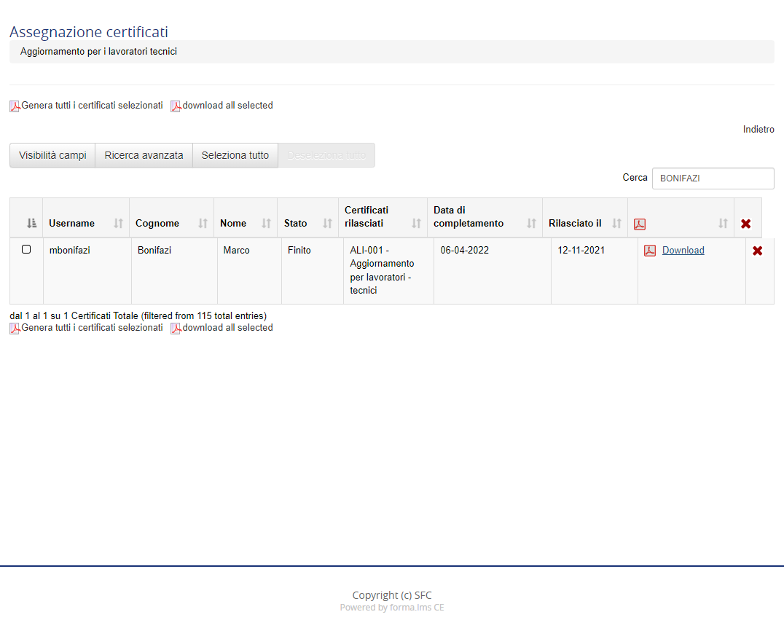
Task: Click red delete X in Bonifazi row
Action: pyautogui.click(x=757, y=251)
